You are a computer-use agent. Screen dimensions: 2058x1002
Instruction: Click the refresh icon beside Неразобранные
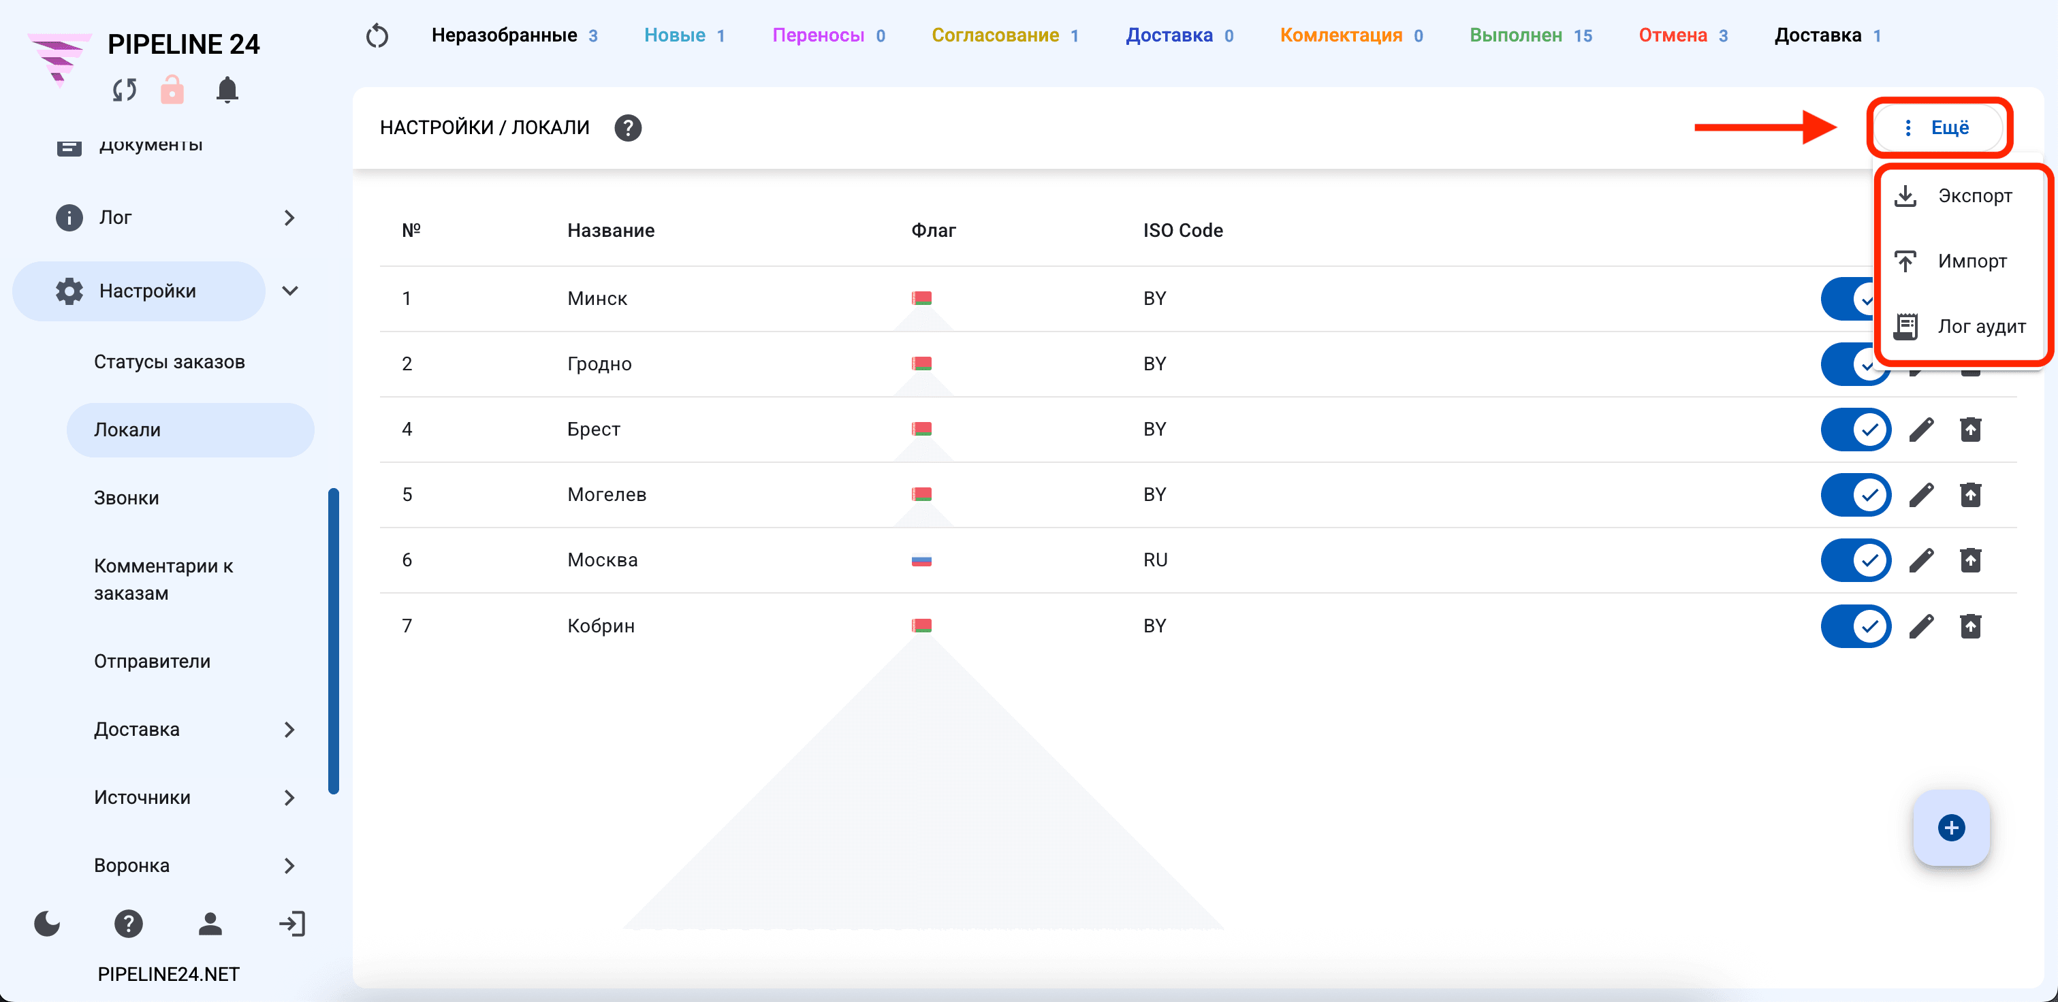click(x=377, y=36)
